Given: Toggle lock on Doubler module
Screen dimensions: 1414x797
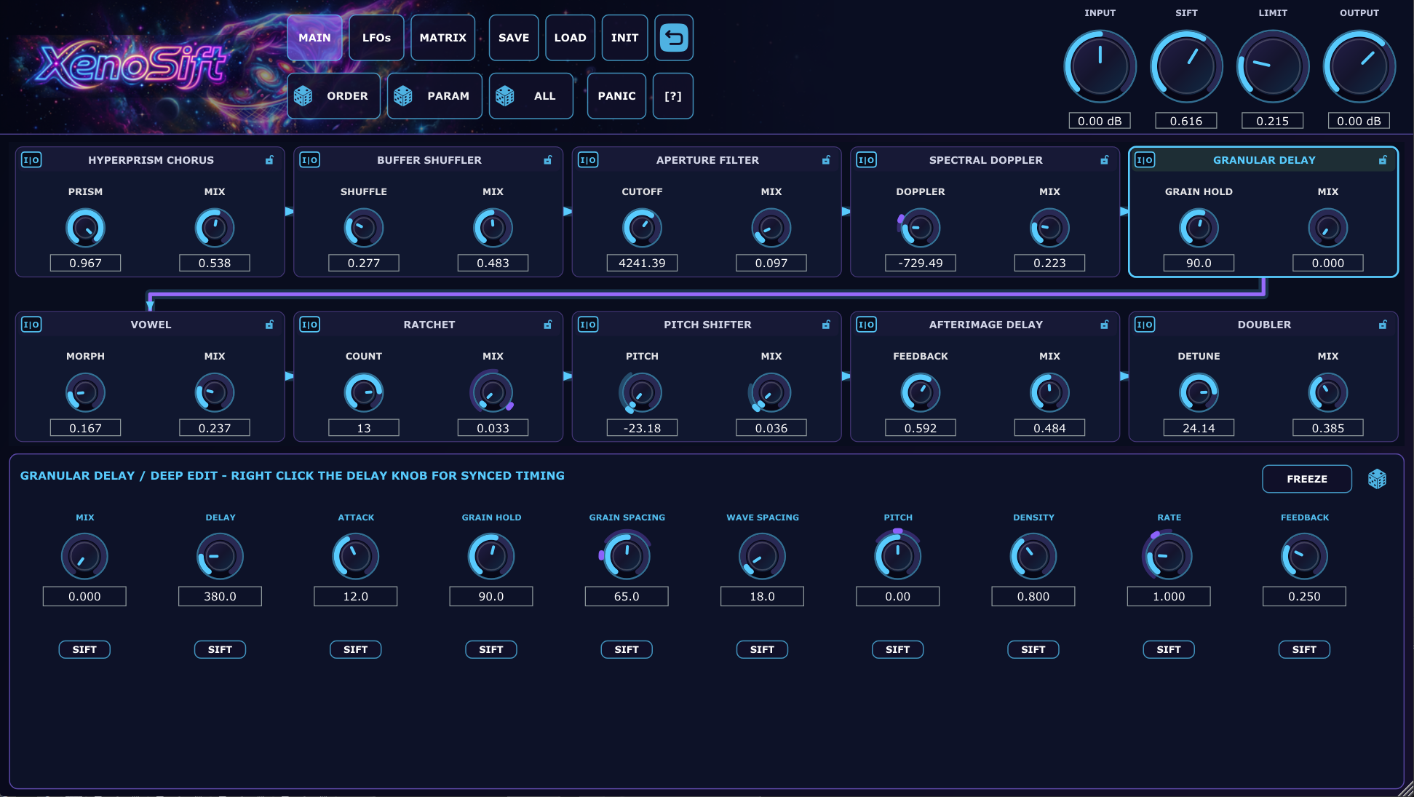Looking at the screenshot, I should pyautogui.click(x=1383, y=325).
